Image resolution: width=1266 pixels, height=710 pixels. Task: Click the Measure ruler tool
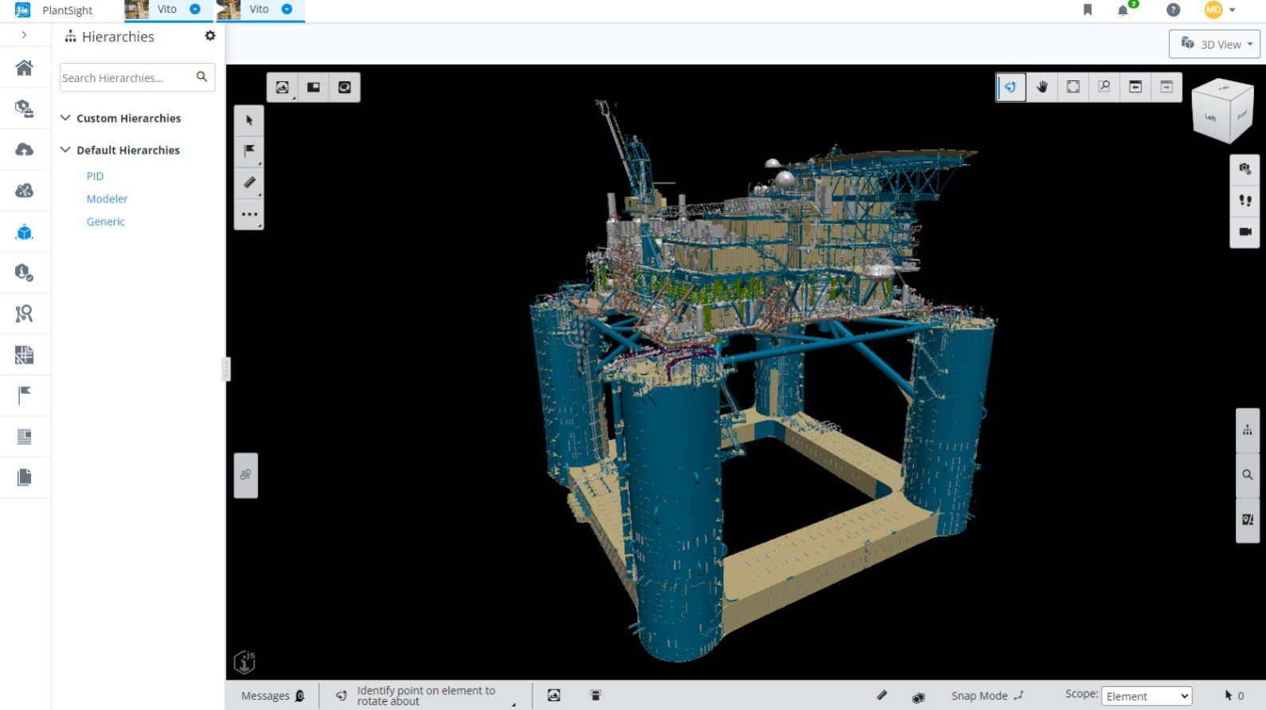(249, 182)
